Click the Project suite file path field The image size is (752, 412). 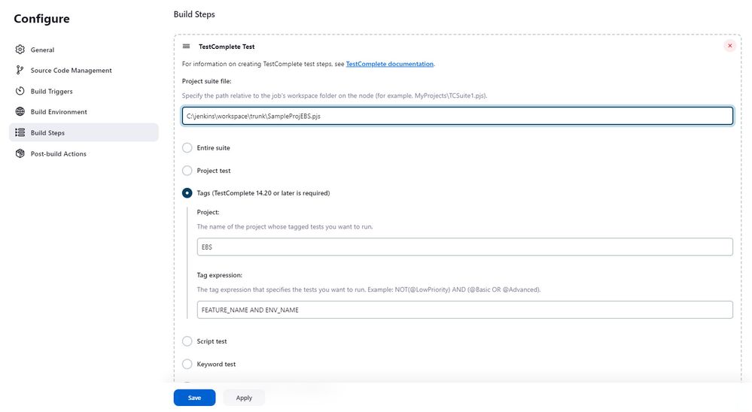457,116
